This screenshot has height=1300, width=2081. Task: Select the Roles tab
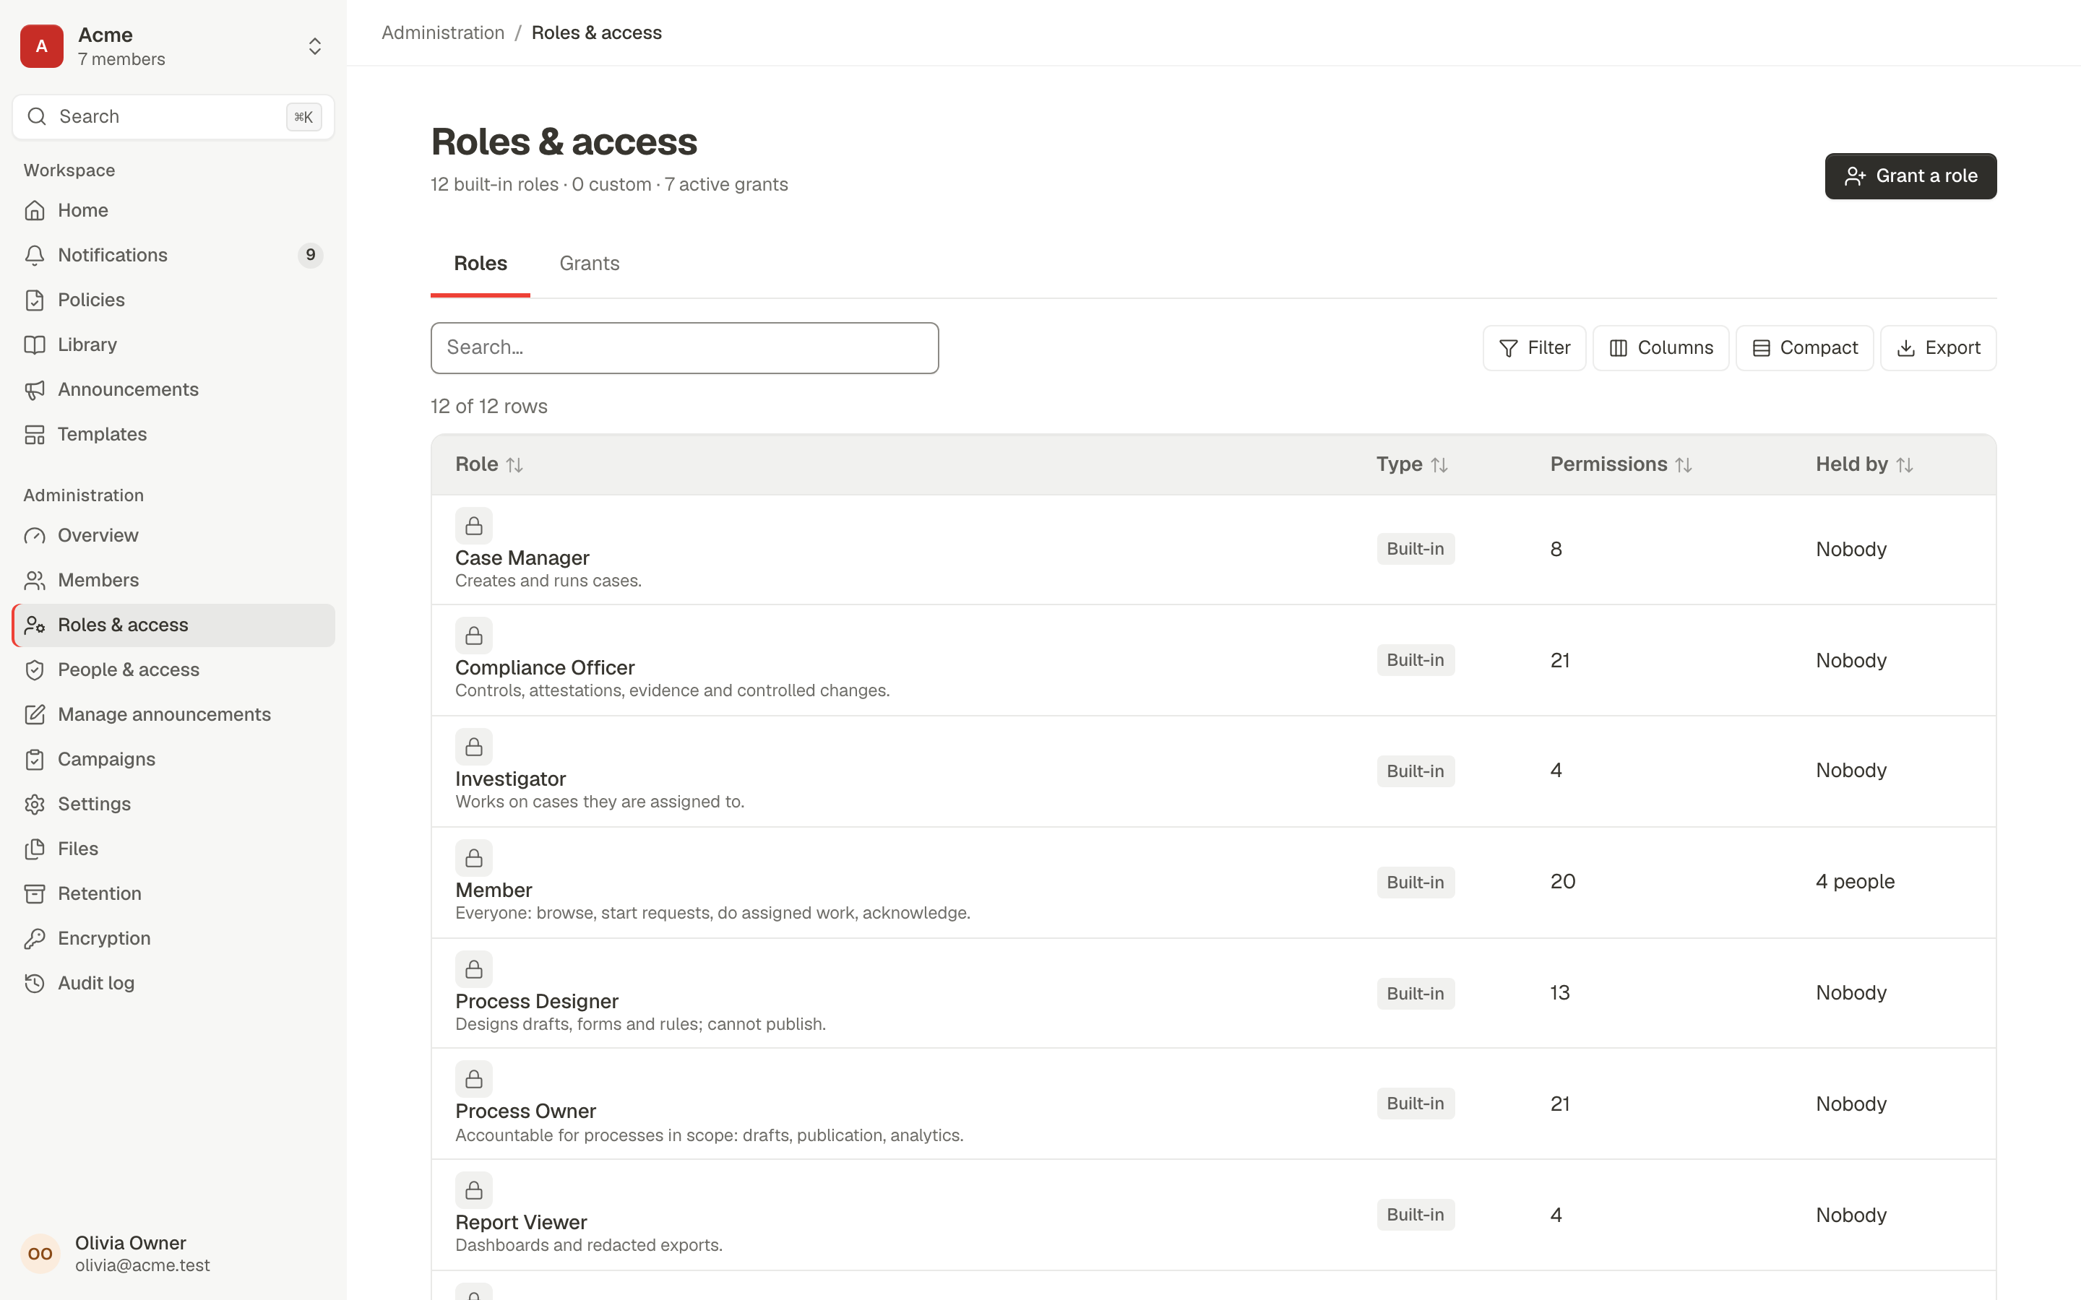[x=480, y=263]
